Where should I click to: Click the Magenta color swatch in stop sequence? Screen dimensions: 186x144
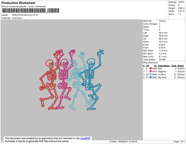[x=151, y=71]
